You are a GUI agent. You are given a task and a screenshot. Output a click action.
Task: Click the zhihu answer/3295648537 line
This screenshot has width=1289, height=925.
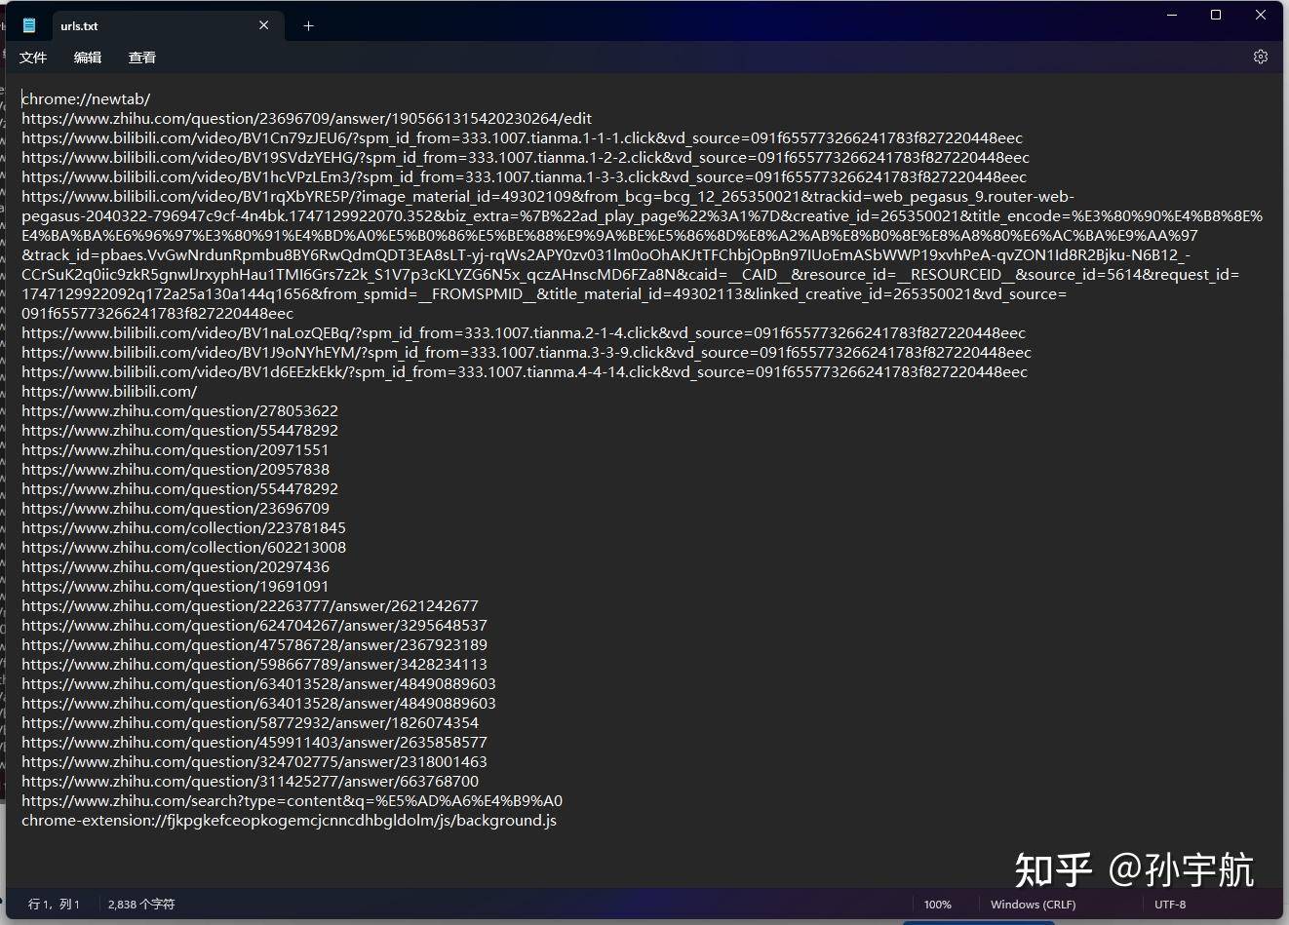coord(254,625)
